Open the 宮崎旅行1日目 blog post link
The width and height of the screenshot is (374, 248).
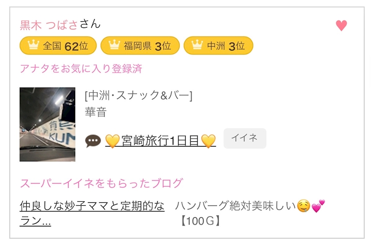(x=160, y=141)
